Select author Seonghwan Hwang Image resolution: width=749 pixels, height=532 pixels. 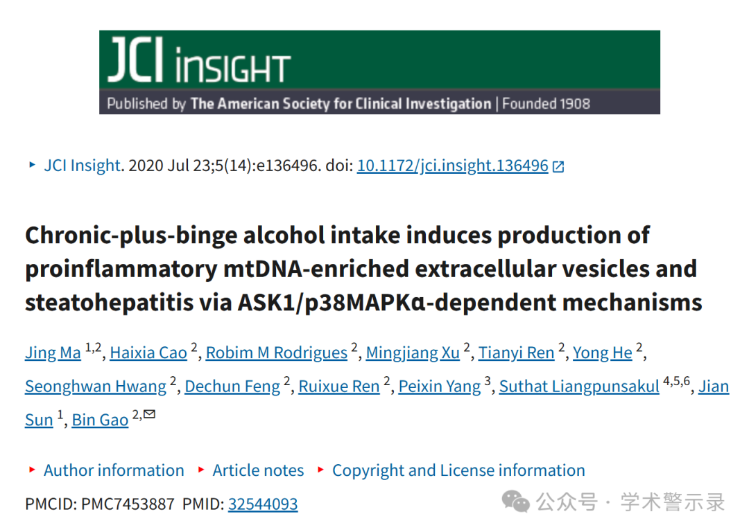(x=96, y=386)
